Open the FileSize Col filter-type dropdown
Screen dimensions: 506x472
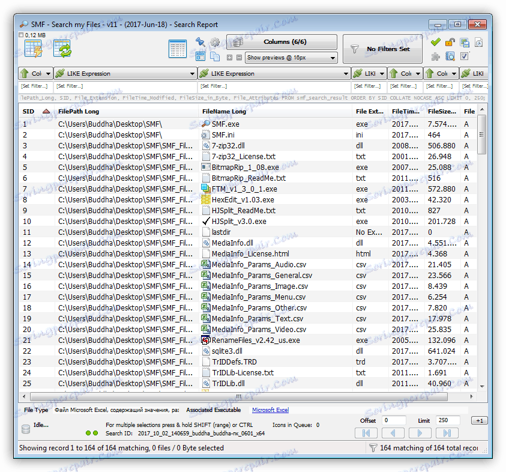pyautogui.click(x=441, y=74)
